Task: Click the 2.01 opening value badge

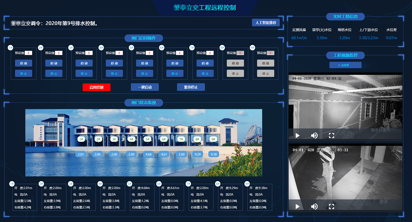Action: click(81, 154)
